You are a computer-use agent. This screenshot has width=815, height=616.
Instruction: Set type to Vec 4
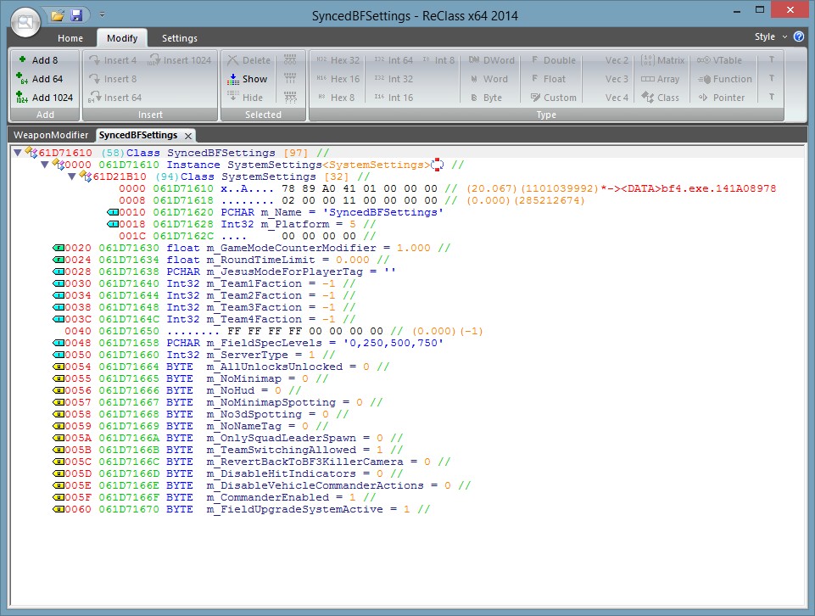617,98
